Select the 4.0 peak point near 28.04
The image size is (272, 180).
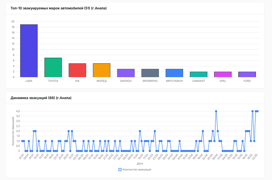point(216,111)
